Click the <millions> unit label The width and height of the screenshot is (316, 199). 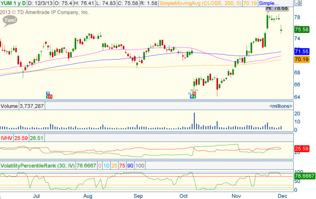pos(281,106)
